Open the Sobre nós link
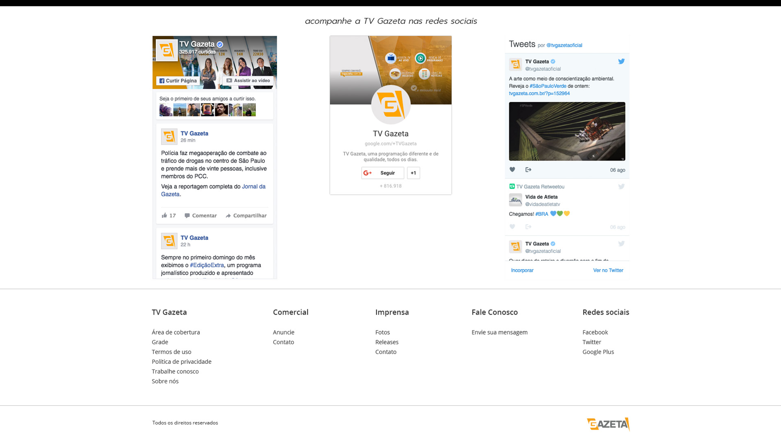Screen dimensions: 781x439 click(165, 381)
